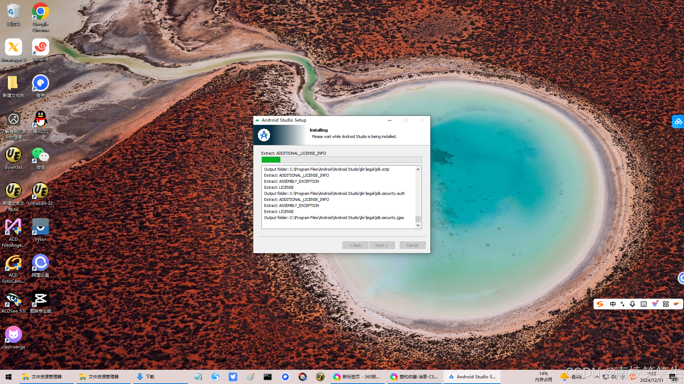
Task: Click the Cancel button in setup
Action: tap(412, 245)
